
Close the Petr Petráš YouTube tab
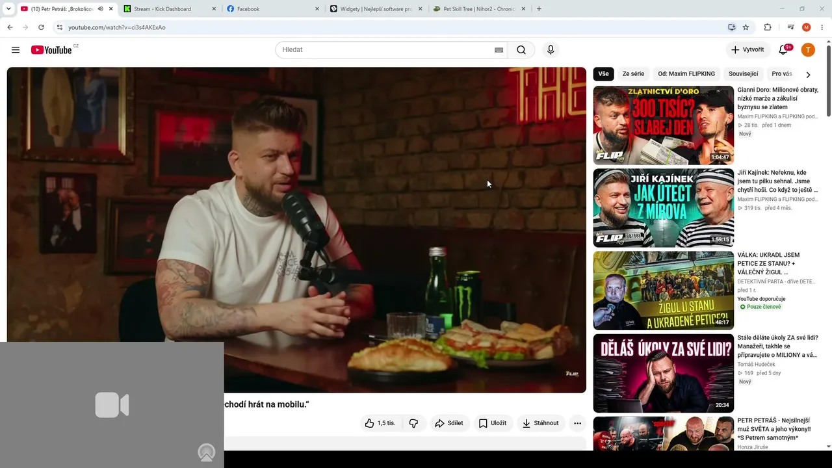tap(111, 9)
